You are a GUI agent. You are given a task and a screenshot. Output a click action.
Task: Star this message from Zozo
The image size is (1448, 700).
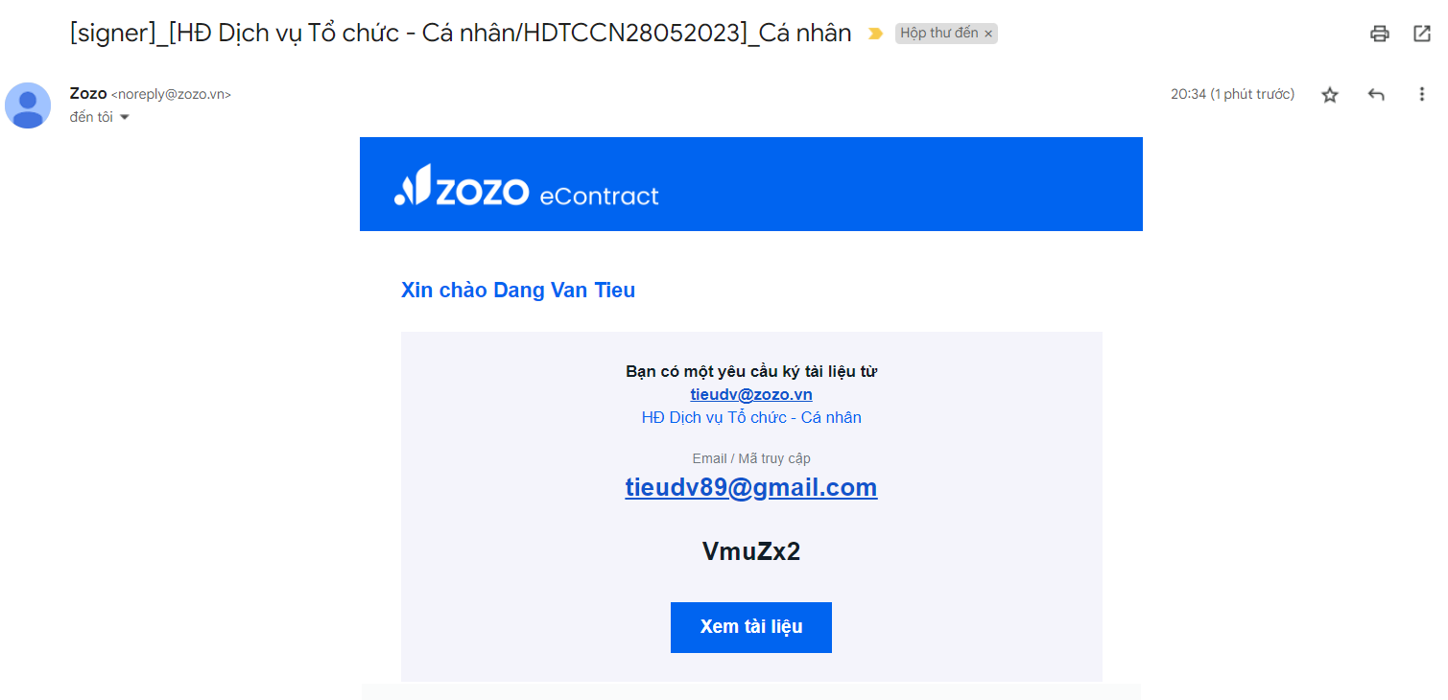click(x=1329, y=95)
